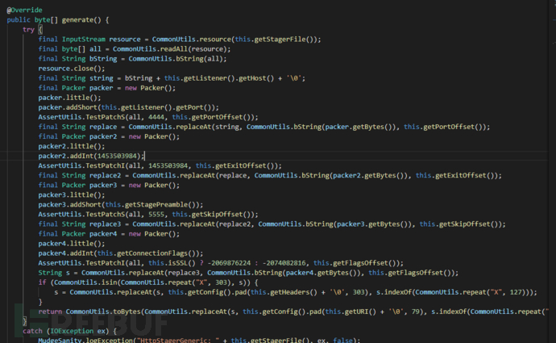Click 'getConnectionFlags()' in packer4.addInt

[x=156, y=253]
